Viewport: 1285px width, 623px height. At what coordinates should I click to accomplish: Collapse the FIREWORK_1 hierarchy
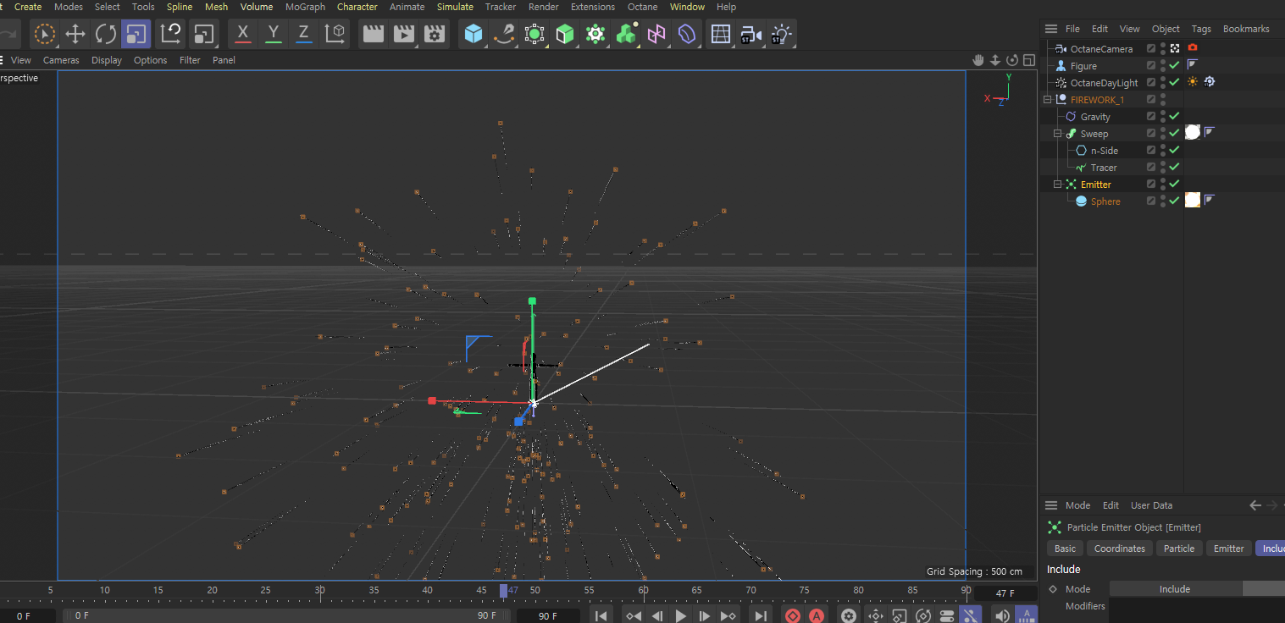1048,100
